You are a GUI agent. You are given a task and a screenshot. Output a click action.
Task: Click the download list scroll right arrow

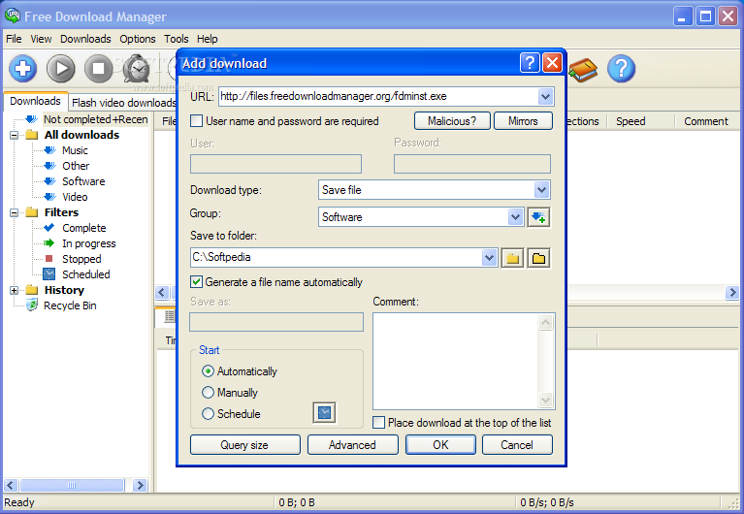(x=732, y=292)
